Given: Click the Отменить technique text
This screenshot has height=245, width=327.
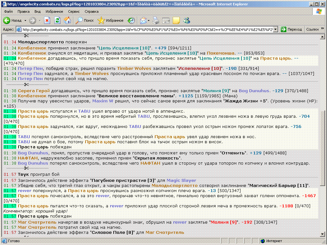Looking at the screenshot, I should pos(233,153).
